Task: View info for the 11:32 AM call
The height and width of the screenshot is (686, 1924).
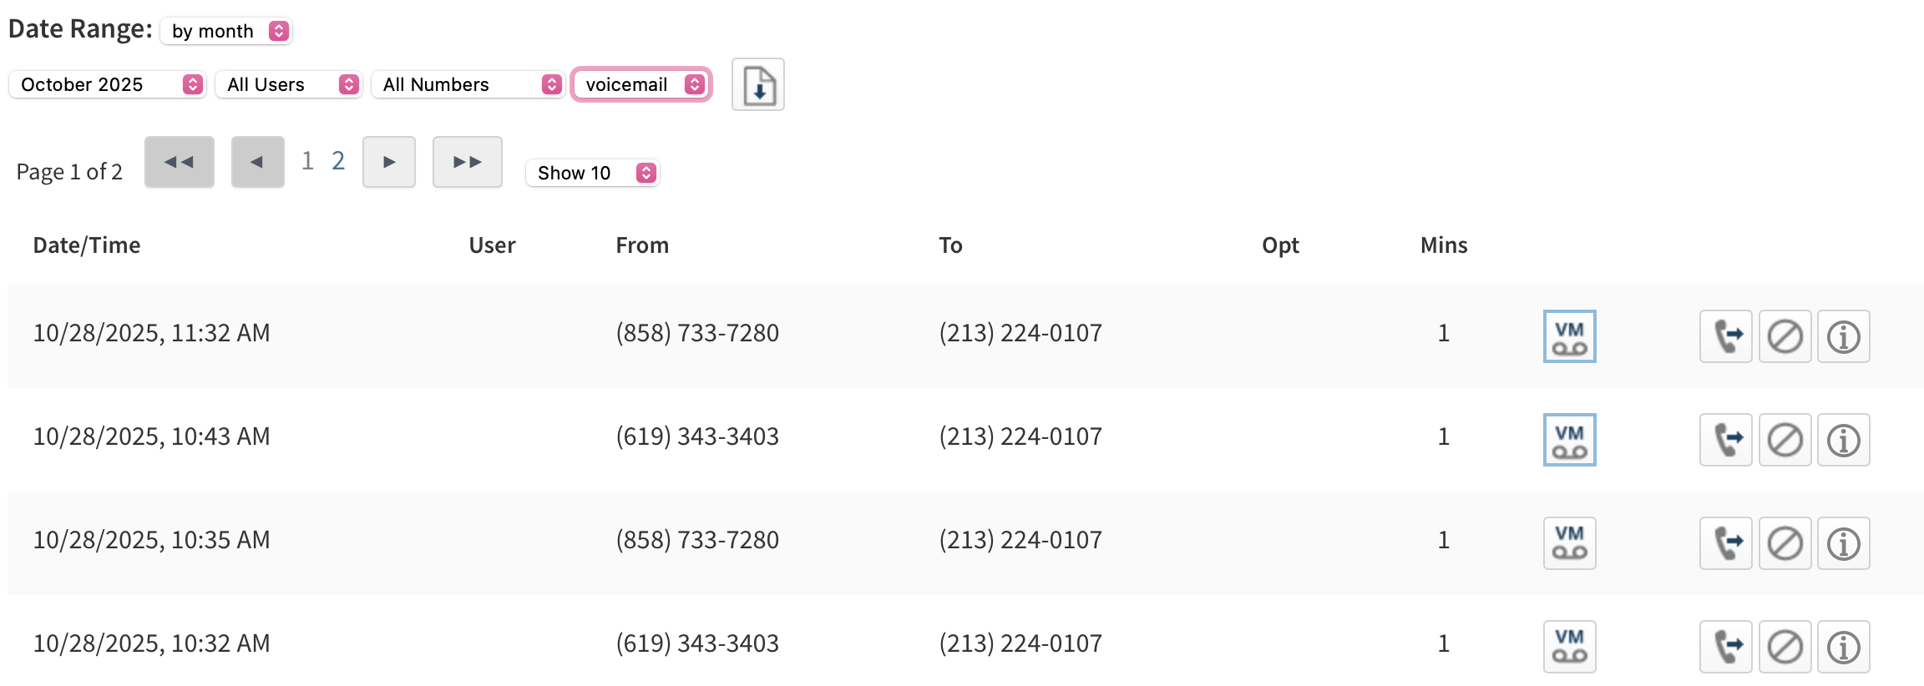Action: coord(1843,336)
